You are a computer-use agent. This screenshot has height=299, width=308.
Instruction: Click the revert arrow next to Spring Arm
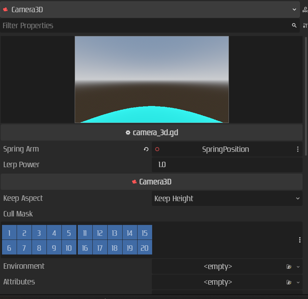146,149
